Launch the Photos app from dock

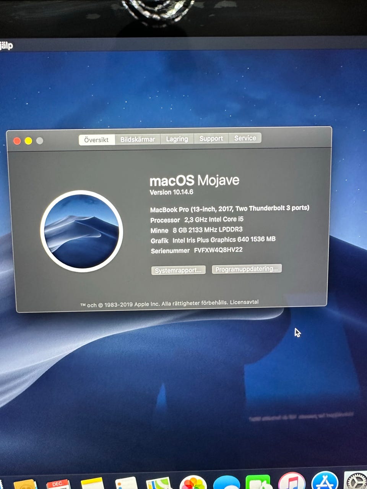coord(193,483)
